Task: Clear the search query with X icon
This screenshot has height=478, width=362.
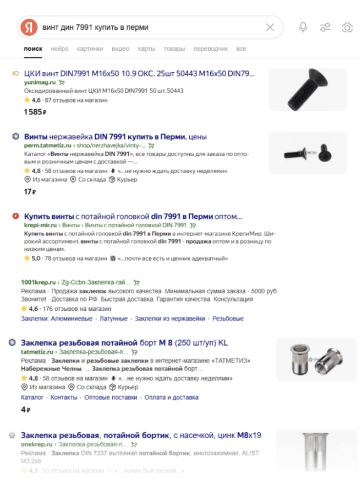Action: tap(270, 28)
